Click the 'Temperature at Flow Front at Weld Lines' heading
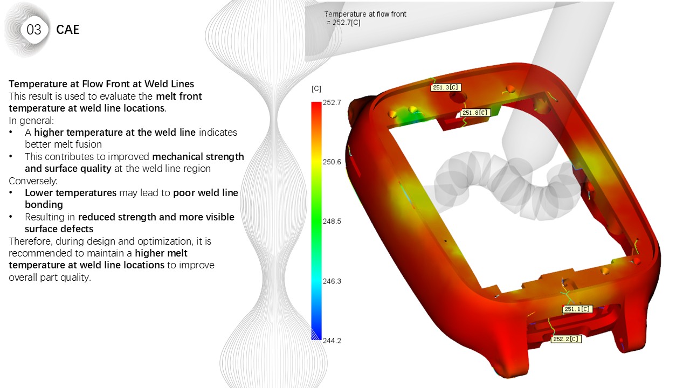The height and width of the screenshot is (388, 690). click(x=101, y=84)
